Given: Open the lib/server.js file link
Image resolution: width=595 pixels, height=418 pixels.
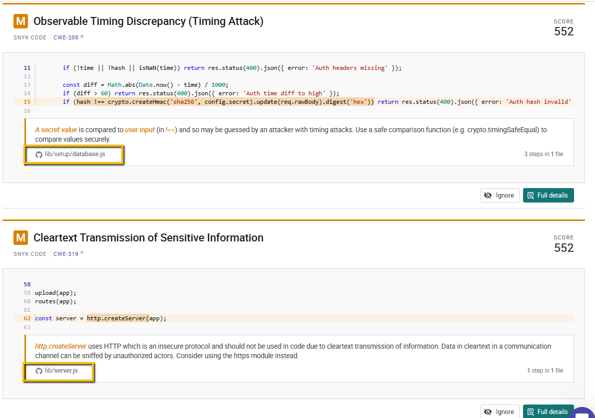Looking at the screenshot, I should click(x=61, y=370).
